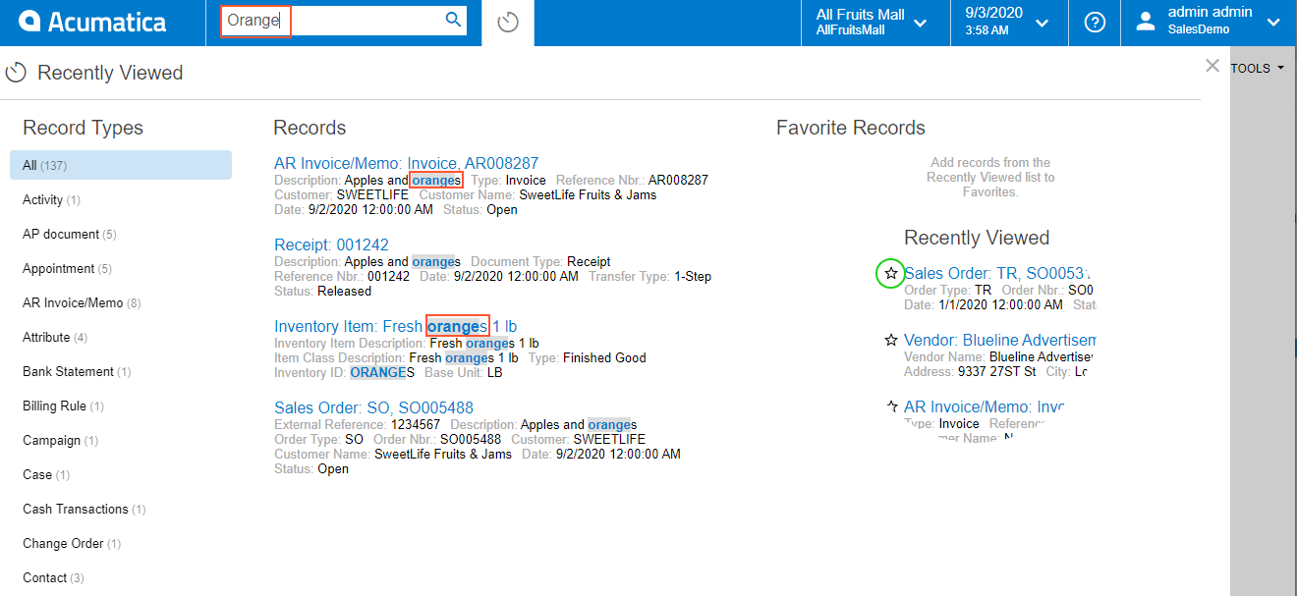Toggle favorite star for recent AR Invoice/Memo
Image resolution: width=1297 pixels, height=596 pixels.
890,406
